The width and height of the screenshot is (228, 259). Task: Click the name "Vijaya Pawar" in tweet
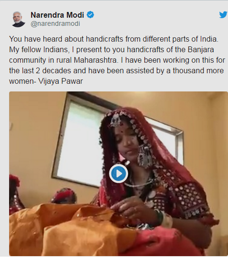61,81
